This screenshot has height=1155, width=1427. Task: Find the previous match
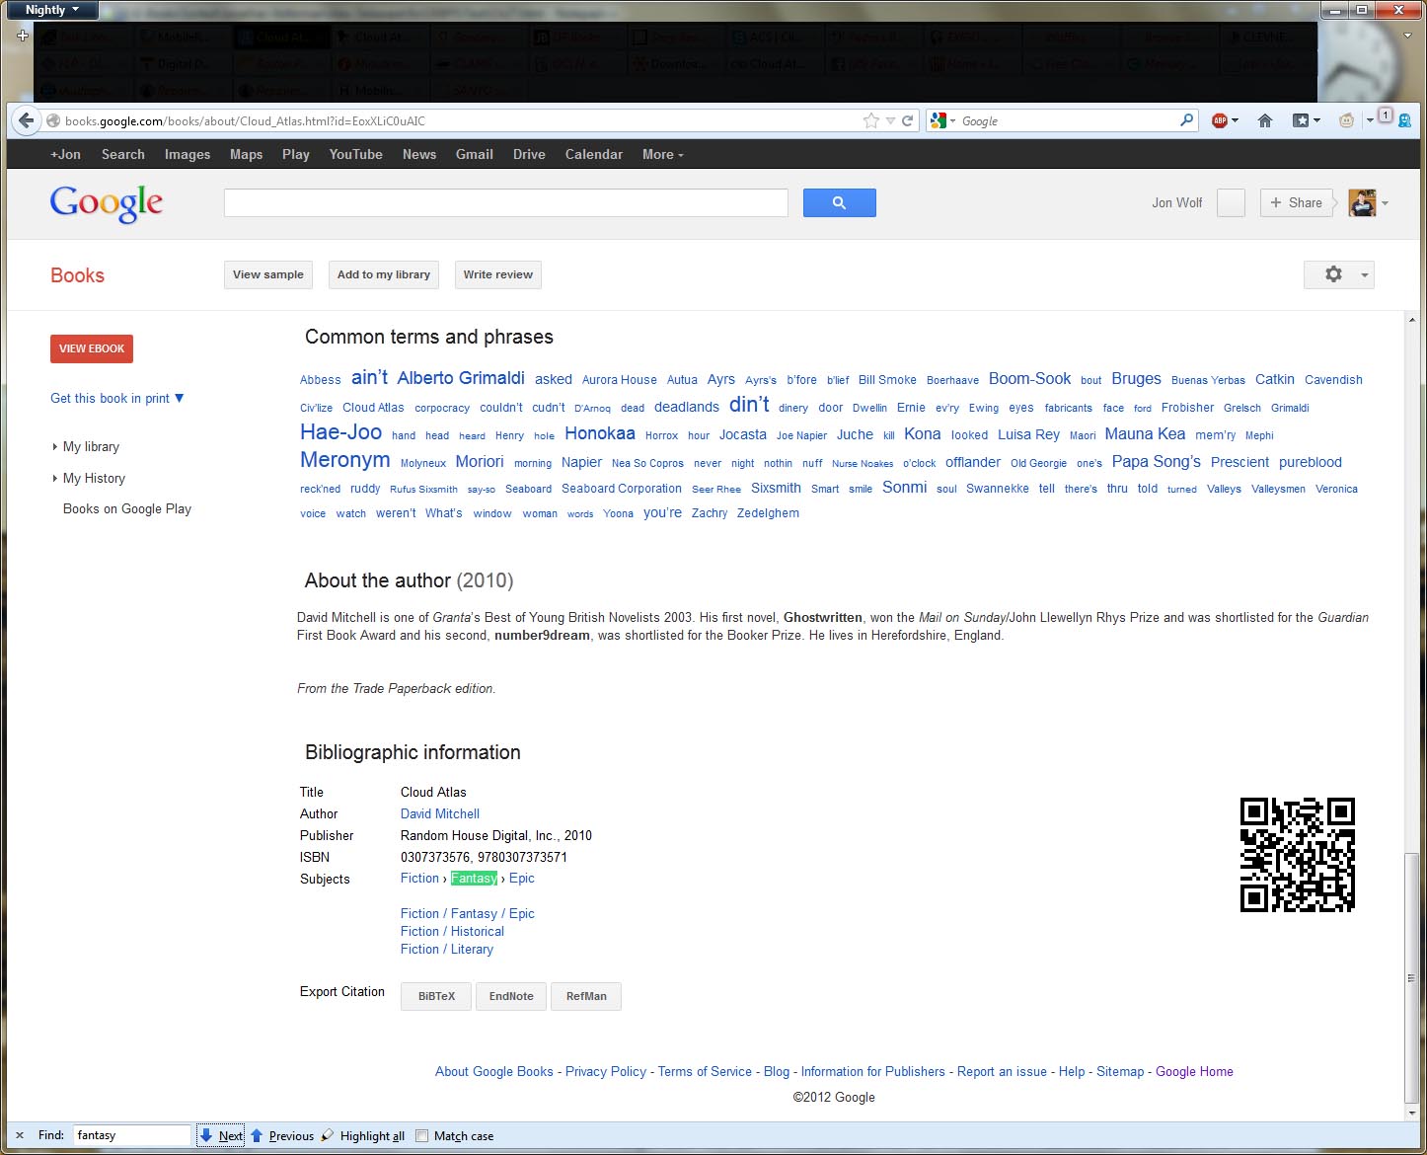(x=282, y=1135)
